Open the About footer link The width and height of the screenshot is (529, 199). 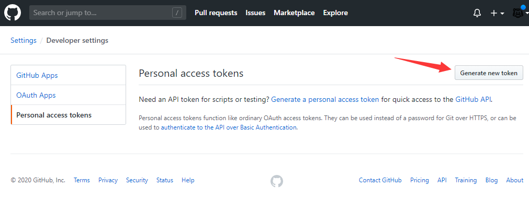[x=515, y=180]
